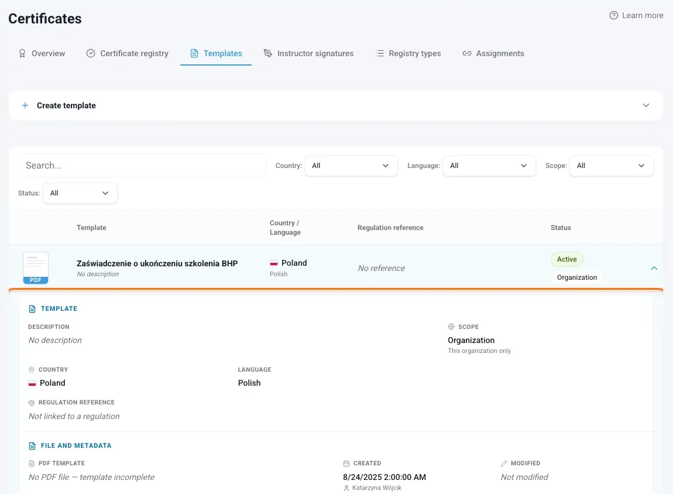Focus the Search templates field
This screenshot has height=494, width=673.
coord(142,166)
